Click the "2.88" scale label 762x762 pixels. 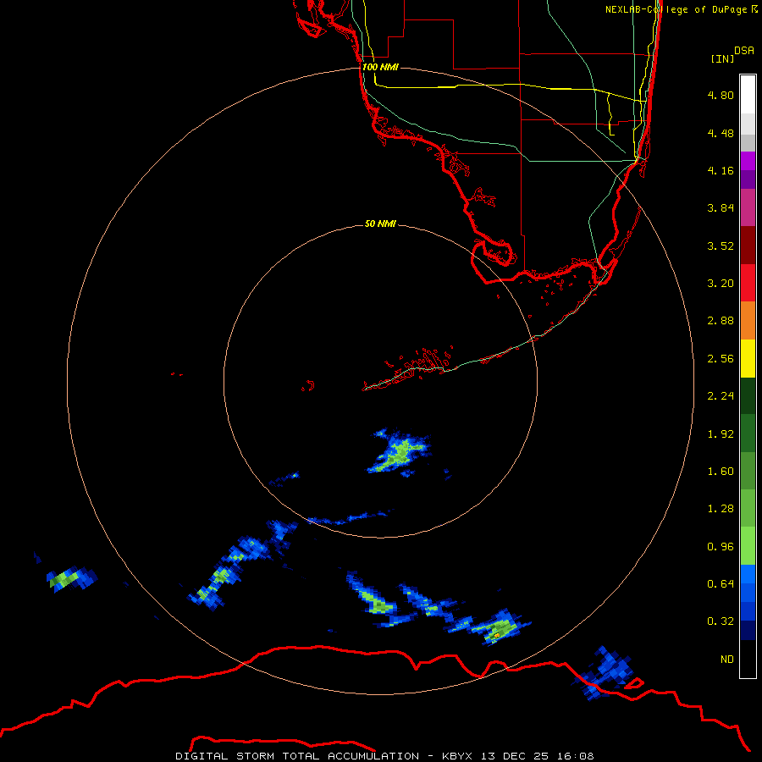pyautogui.click(x=721, y=321)
